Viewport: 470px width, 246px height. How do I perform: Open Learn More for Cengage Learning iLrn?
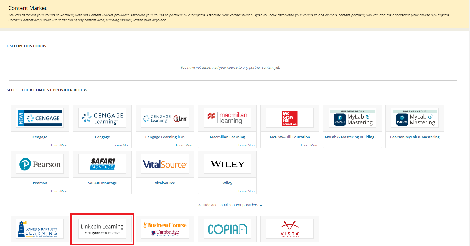(185, 145)
